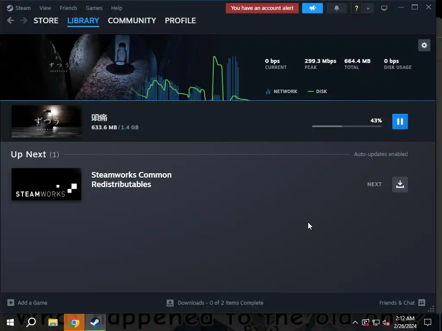Open the Help menu
The width and height of the screenshot is (442, 331).
tap(117, 8)
